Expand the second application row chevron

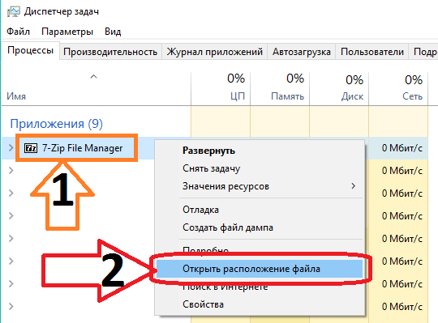tap(11, 170)
